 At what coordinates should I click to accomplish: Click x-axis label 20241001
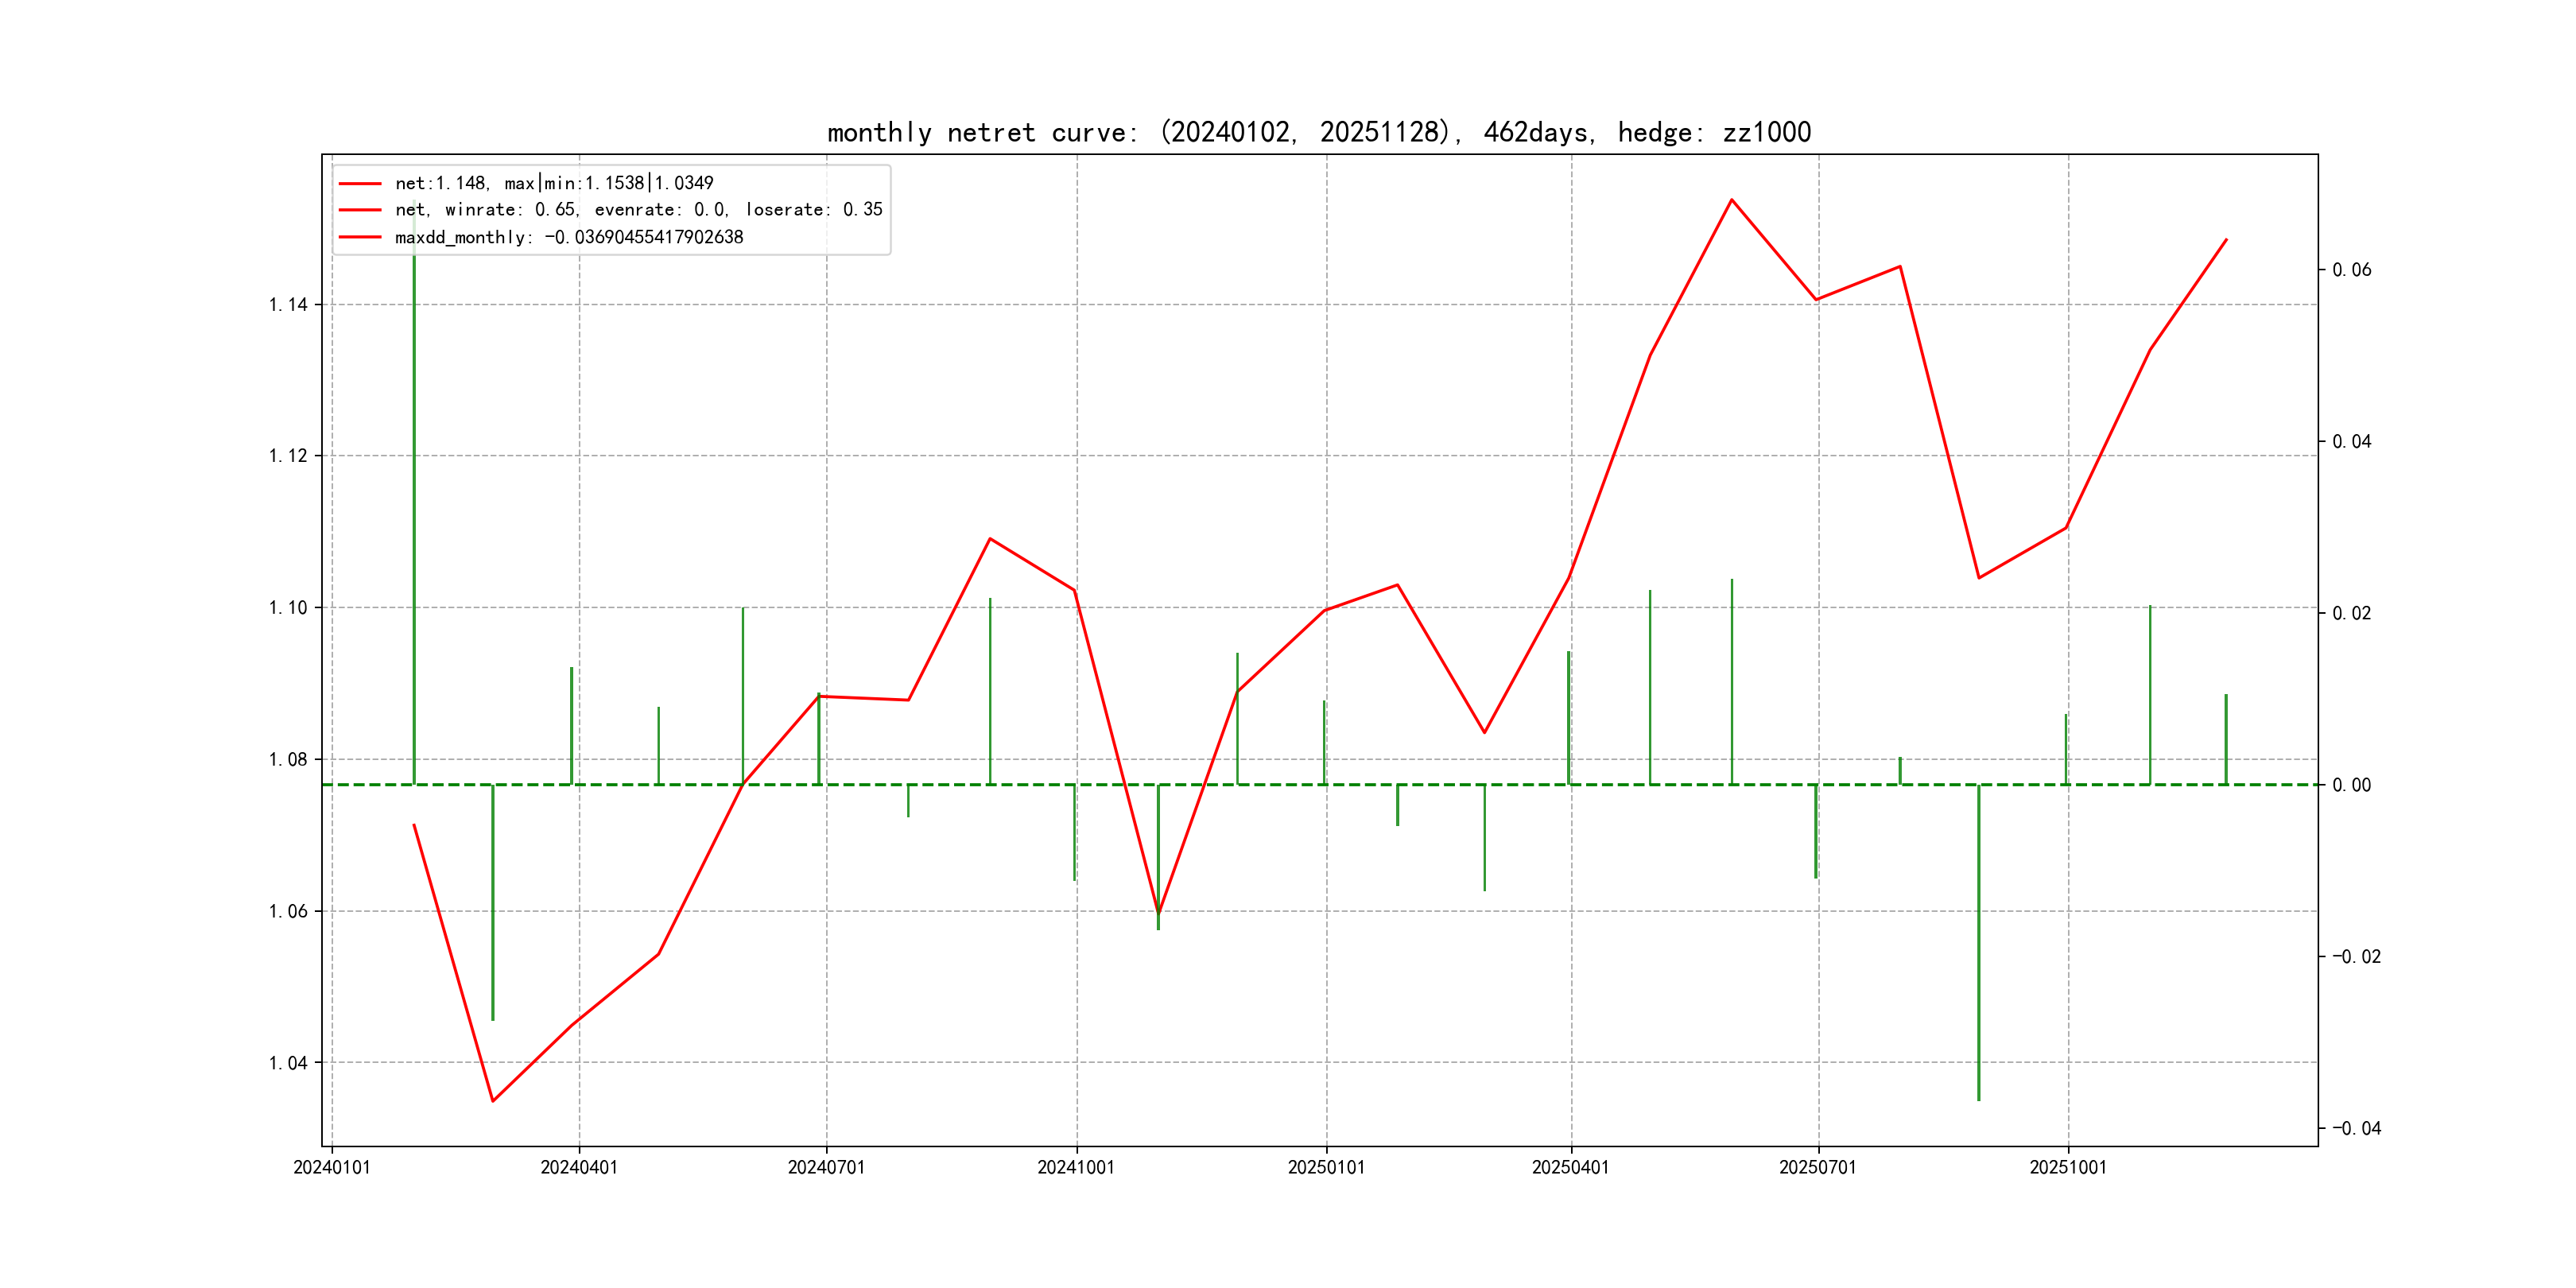pos(1076,1167)
